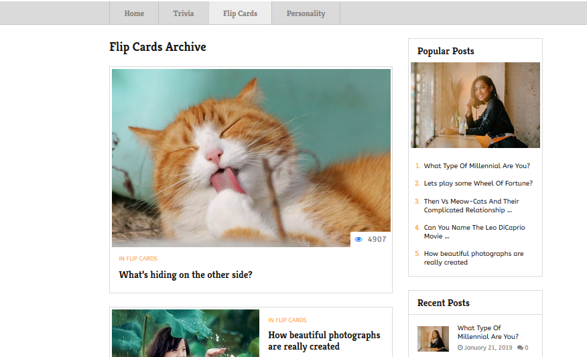The width and height of the screenshot is (587, 357).
Task: Open "What's hiding on the other side?" post
Action: (x=186, y=275)
